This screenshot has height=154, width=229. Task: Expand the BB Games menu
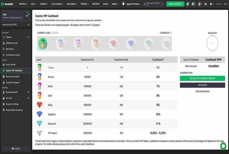click(72, 4)
